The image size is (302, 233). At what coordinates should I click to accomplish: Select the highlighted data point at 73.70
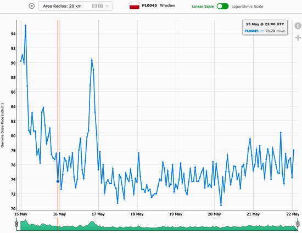point(58,181)
